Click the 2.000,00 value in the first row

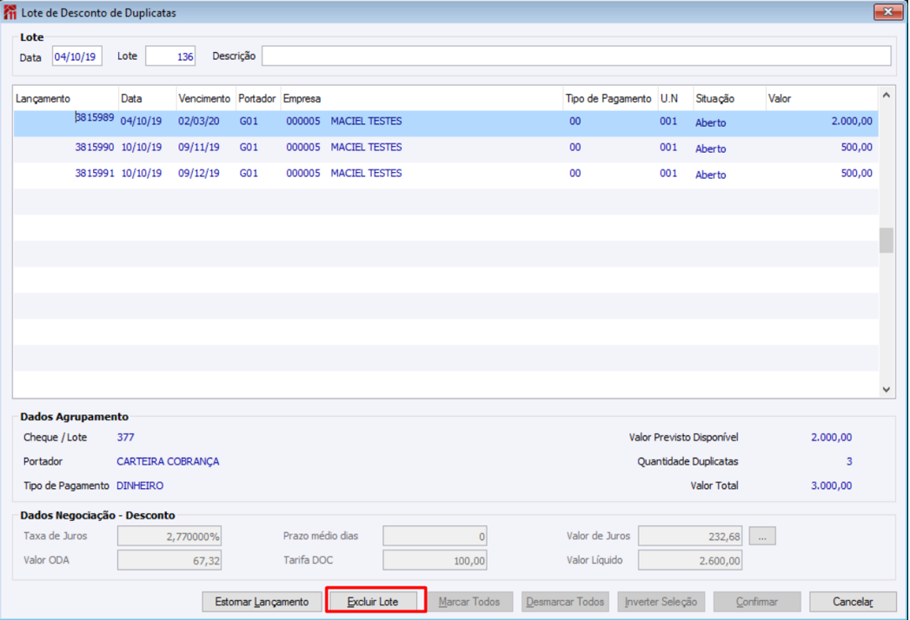click(x=852, y=122)
